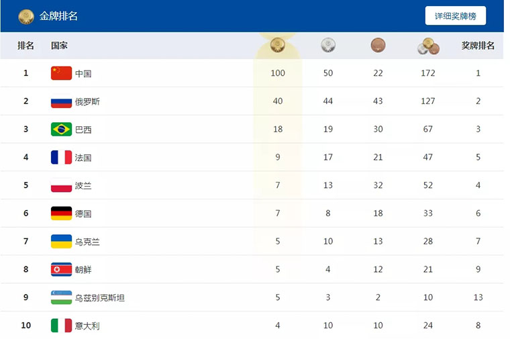Viewport: 510px width, 339px height.
Task: Click the North Korea flag icon
Action: click(61, 269)
